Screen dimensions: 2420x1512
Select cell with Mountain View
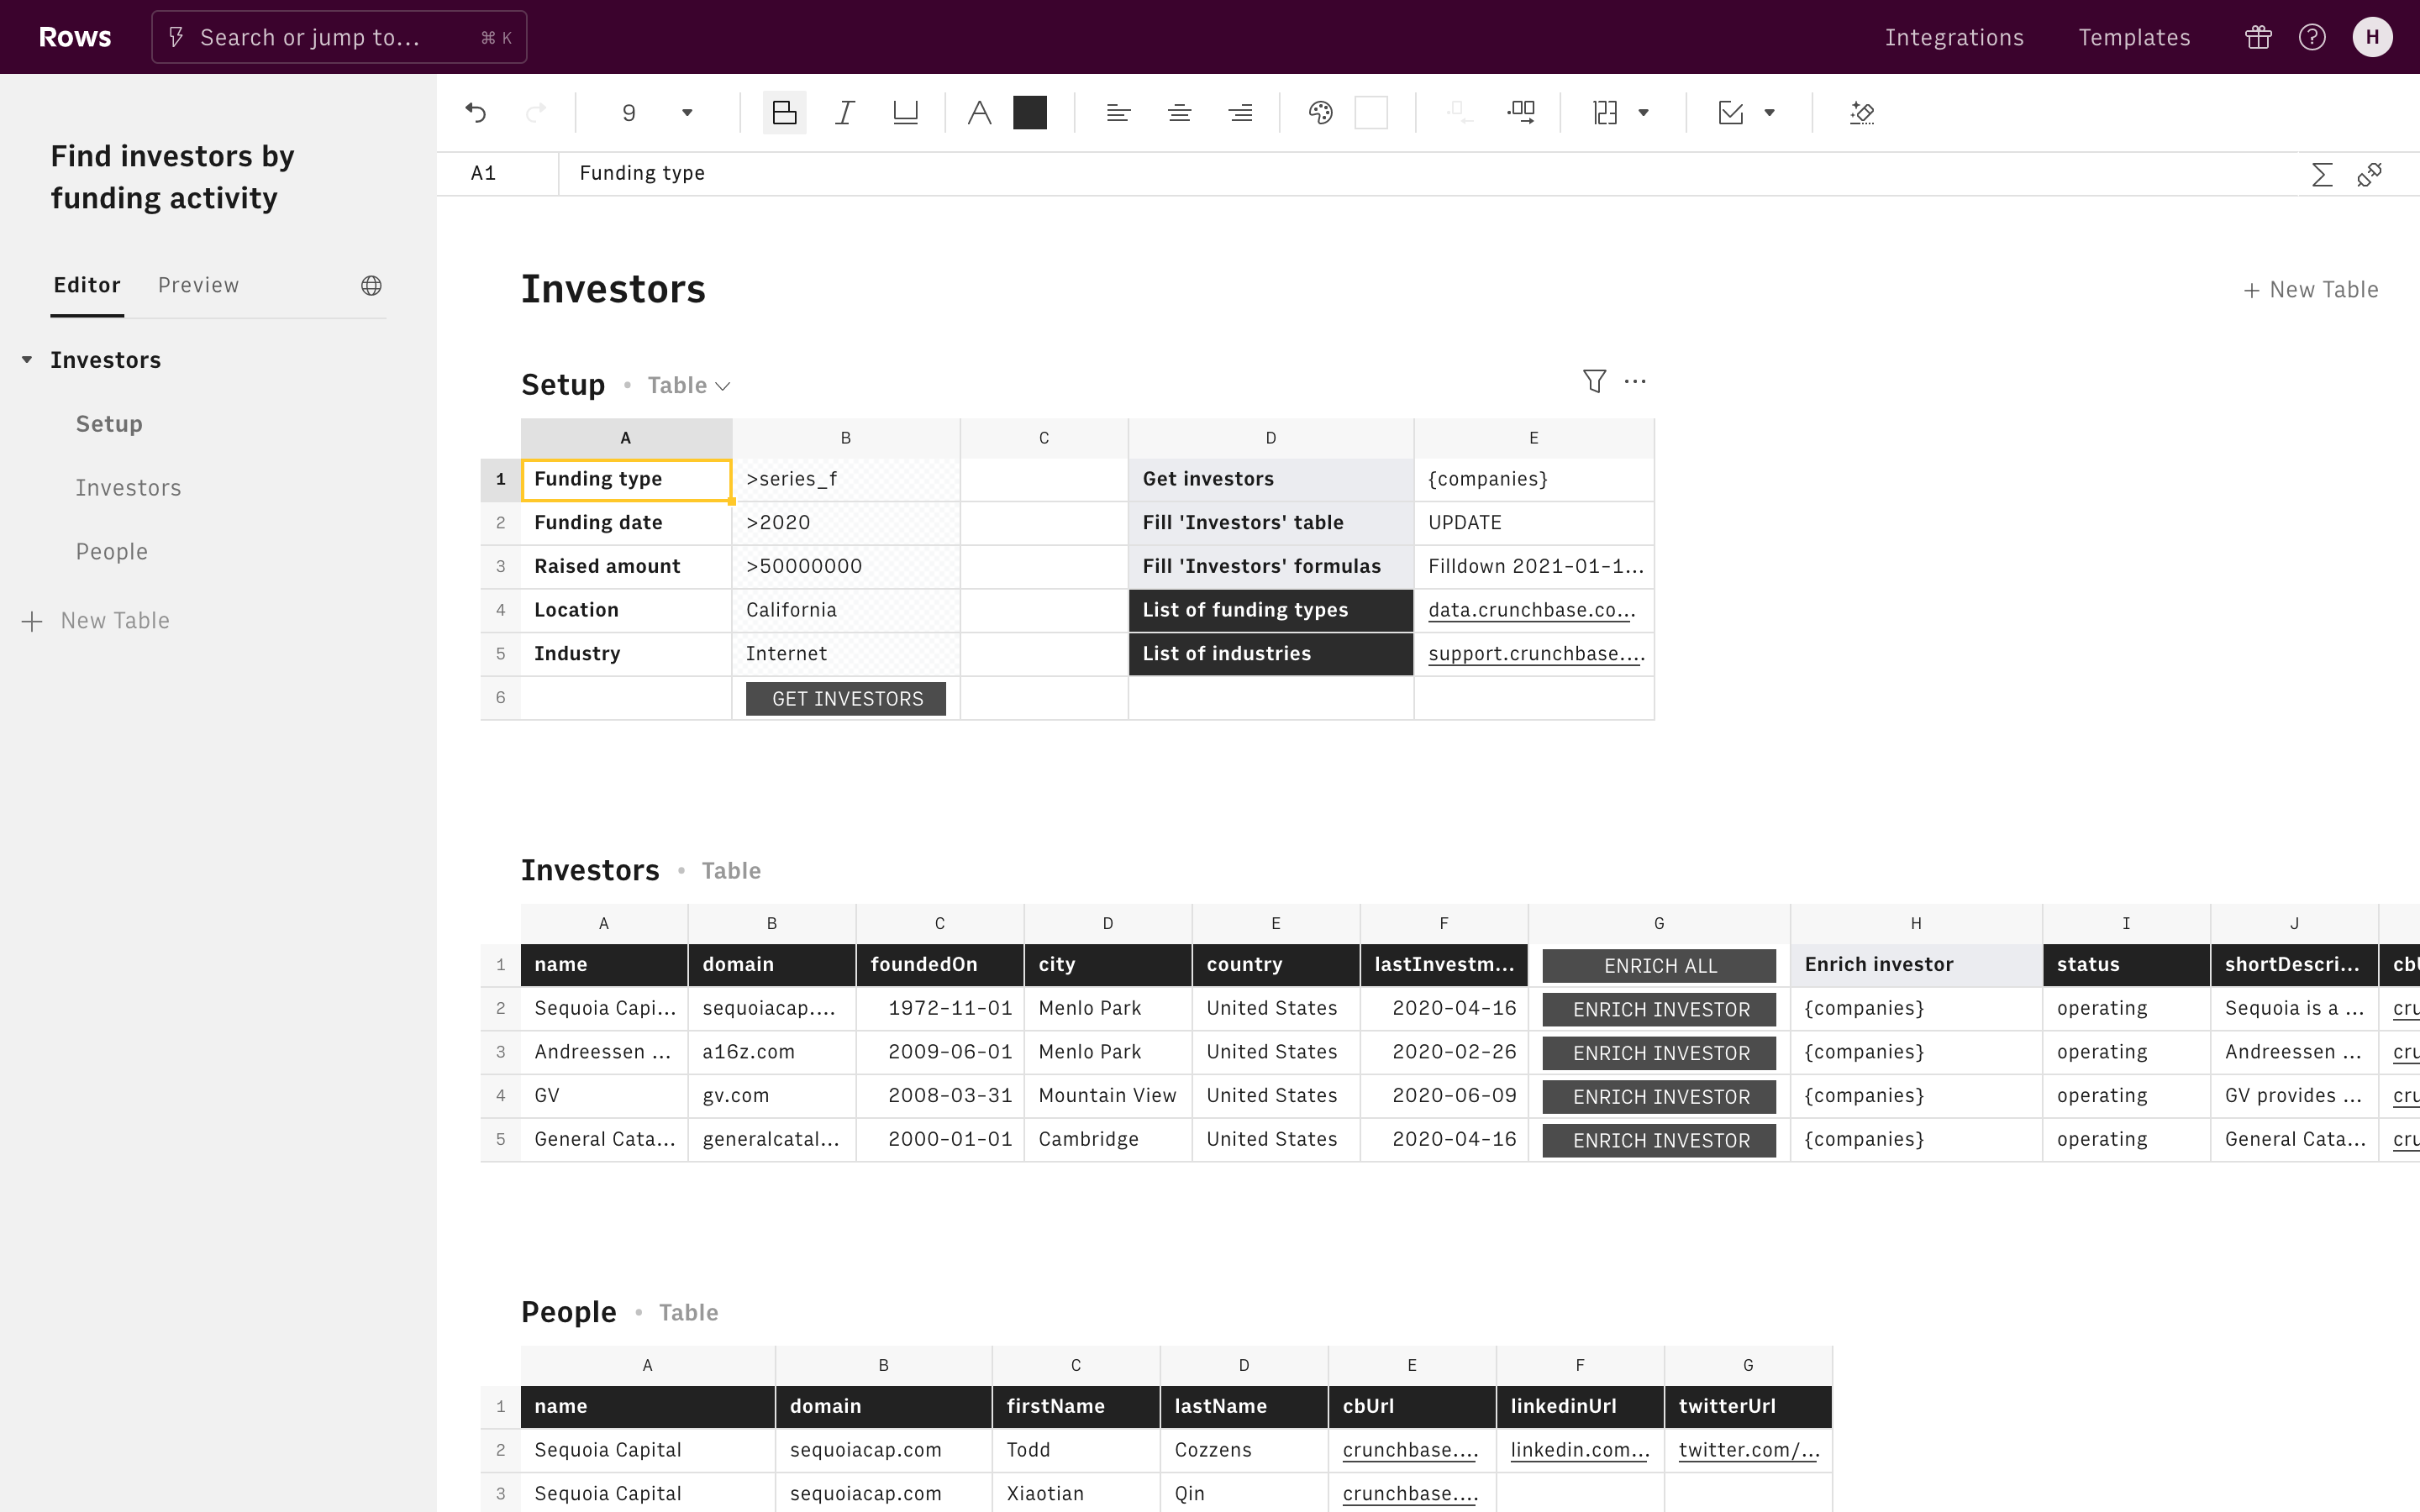[1107, 1096]
